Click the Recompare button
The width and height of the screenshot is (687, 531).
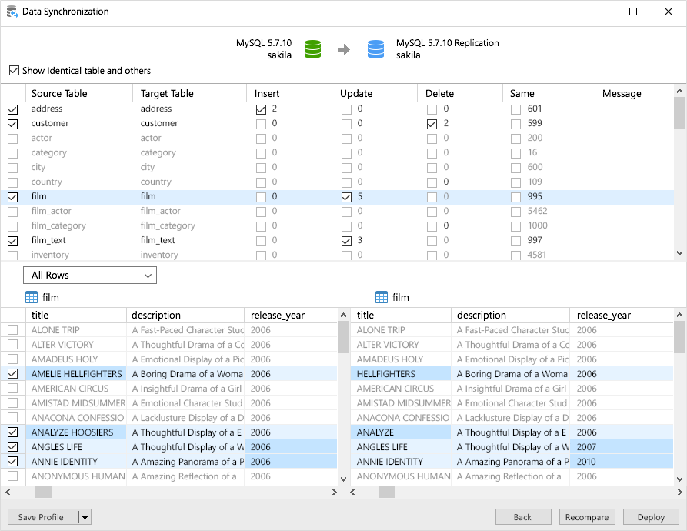coord(587,517)
